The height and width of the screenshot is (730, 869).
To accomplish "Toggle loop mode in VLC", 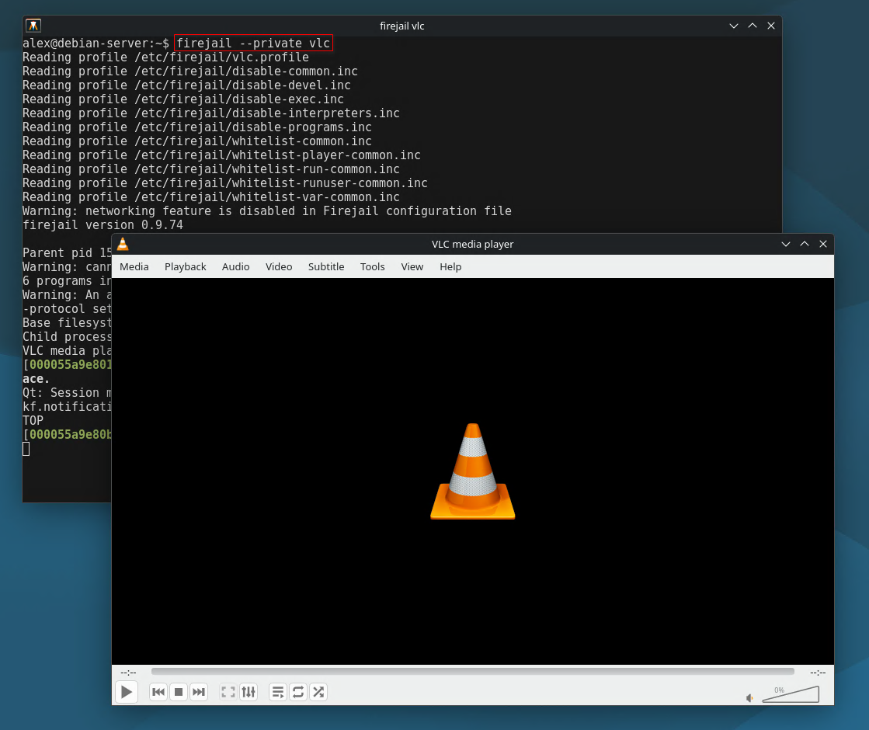I will (x=298, y=692).
